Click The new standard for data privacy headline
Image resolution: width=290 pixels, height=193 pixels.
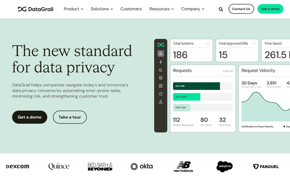coord(72,59)
